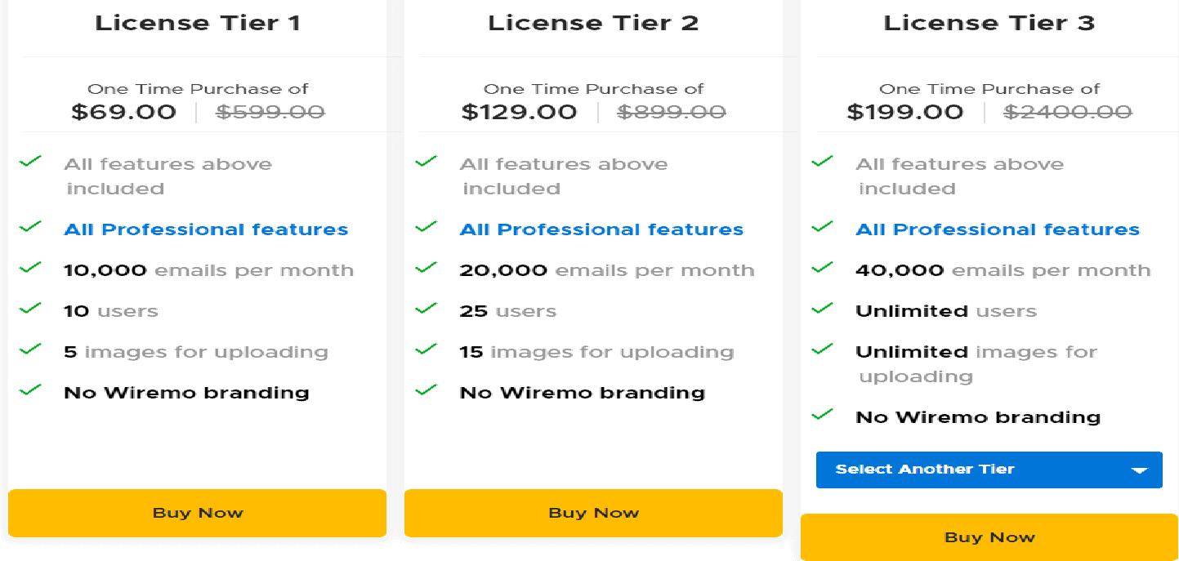Select the License Tier 2 heading
Image resolution: width=1179 pixels, height=561 pixels.
(593, 22)
